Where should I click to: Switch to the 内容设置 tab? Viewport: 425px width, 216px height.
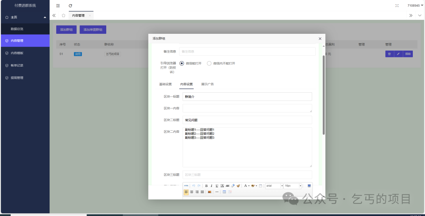point(187,84)
